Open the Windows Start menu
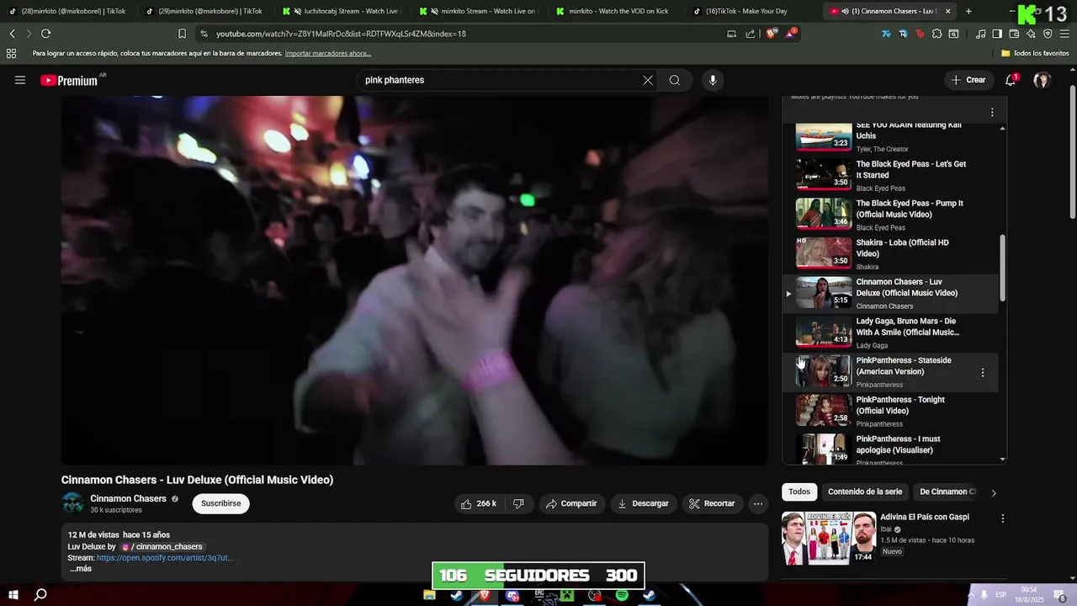1077x606 pixels. (x=13, y=595)
